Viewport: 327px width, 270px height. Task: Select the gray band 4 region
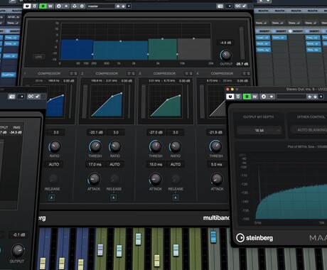194,49
